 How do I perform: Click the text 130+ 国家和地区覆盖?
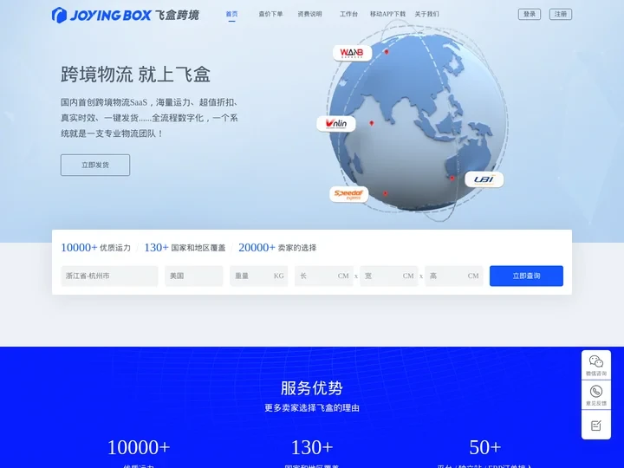coord(185,248)
